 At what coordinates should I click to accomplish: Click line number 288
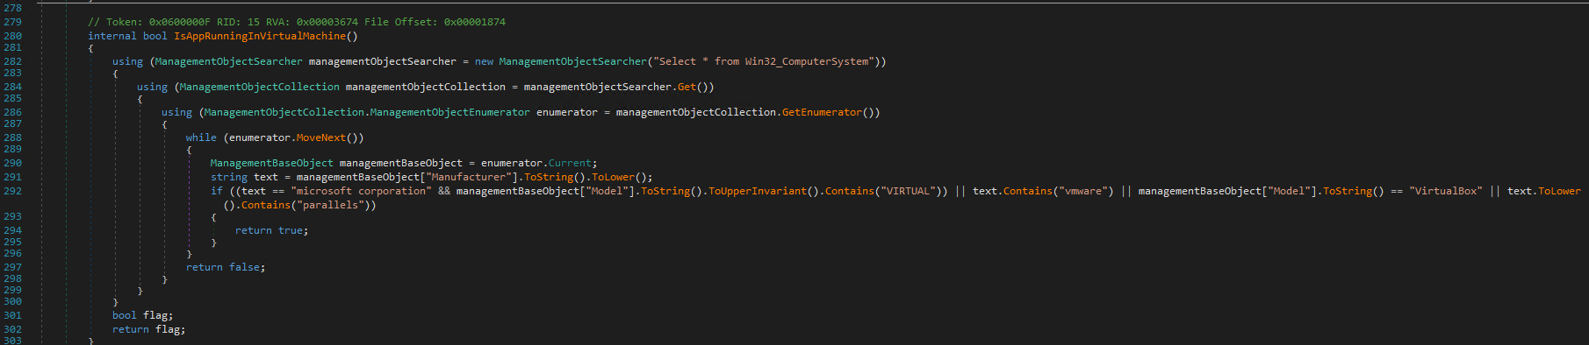[12, 137]
